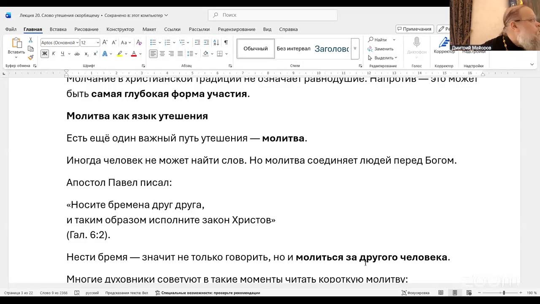Open the spell check icon in status bar

pyautogui.click(x=77, y=293)
